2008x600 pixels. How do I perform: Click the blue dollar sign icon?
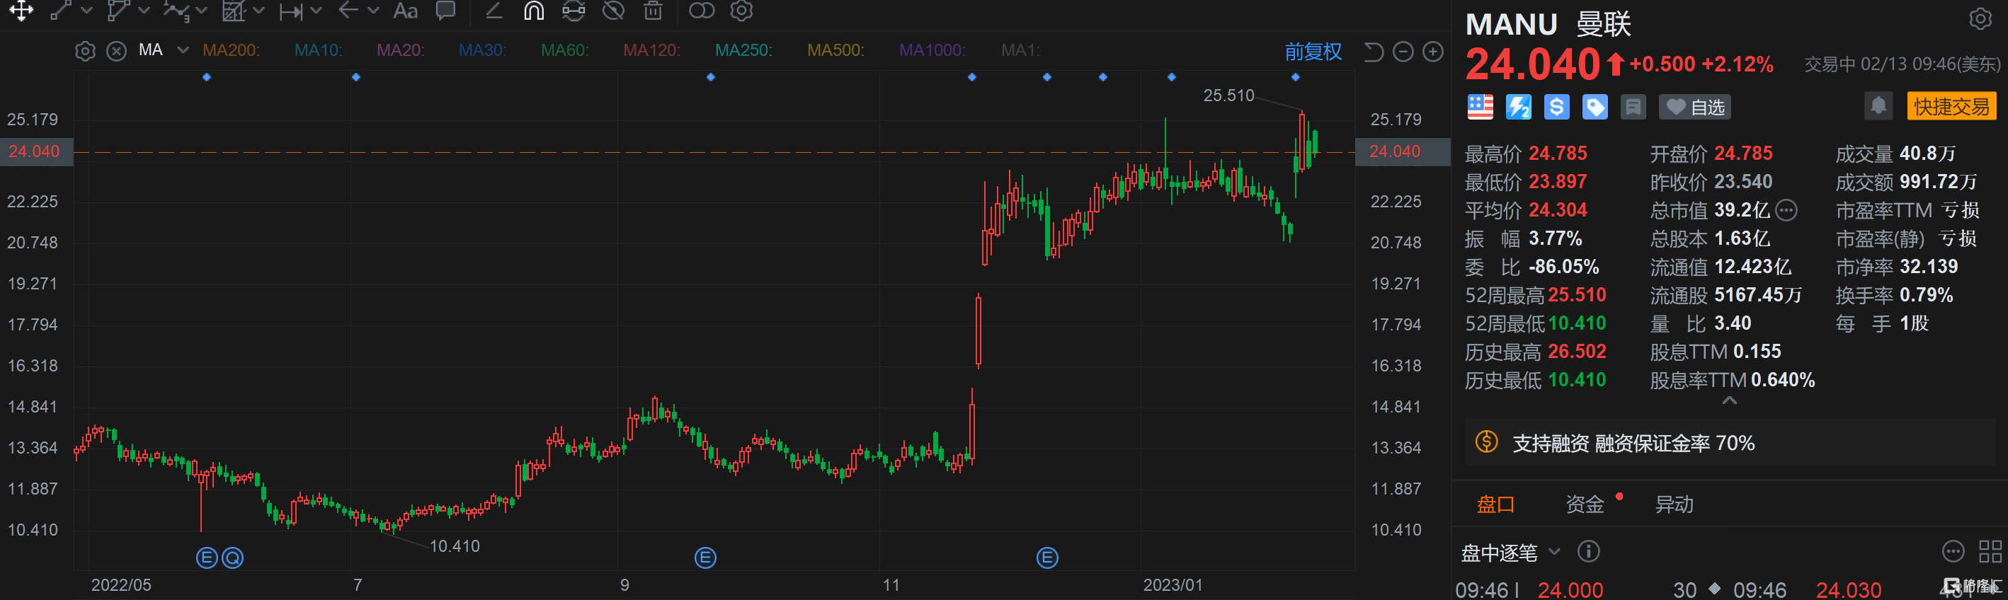pyautogui.click(x=1556, y=107)
